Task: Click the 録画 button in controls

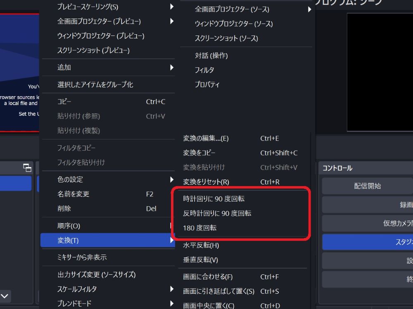Action: pos(368,205)
